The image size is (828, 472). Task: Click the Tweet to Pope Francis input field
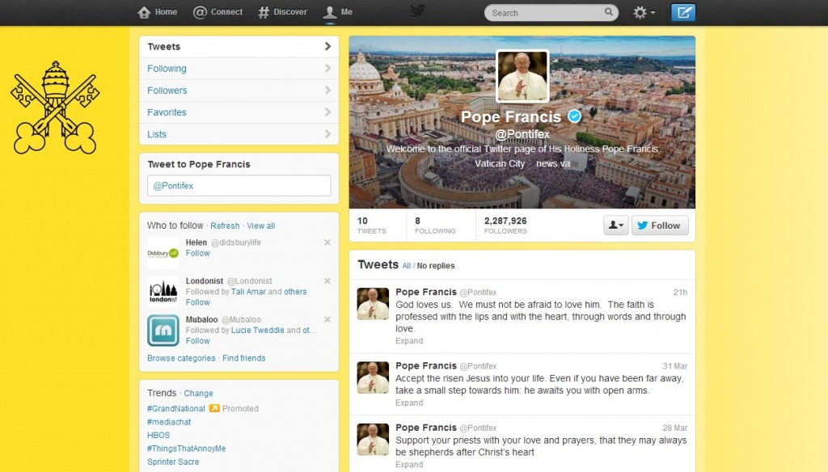click(x=239, y=186)
